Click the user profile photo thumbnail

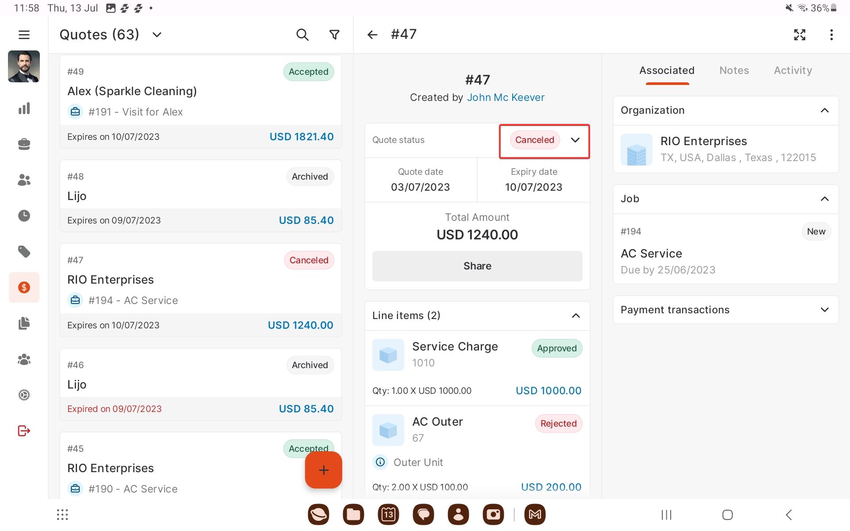[x=24, y=66]
